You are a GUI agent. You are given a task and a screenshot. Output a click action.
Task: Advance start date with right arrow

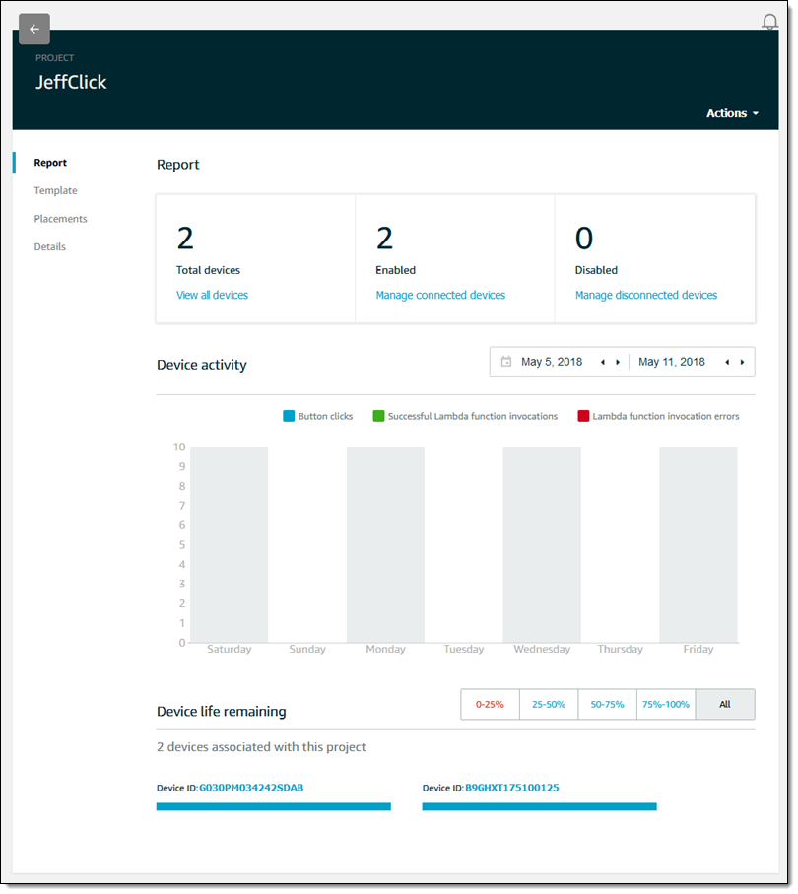[618, 362]
